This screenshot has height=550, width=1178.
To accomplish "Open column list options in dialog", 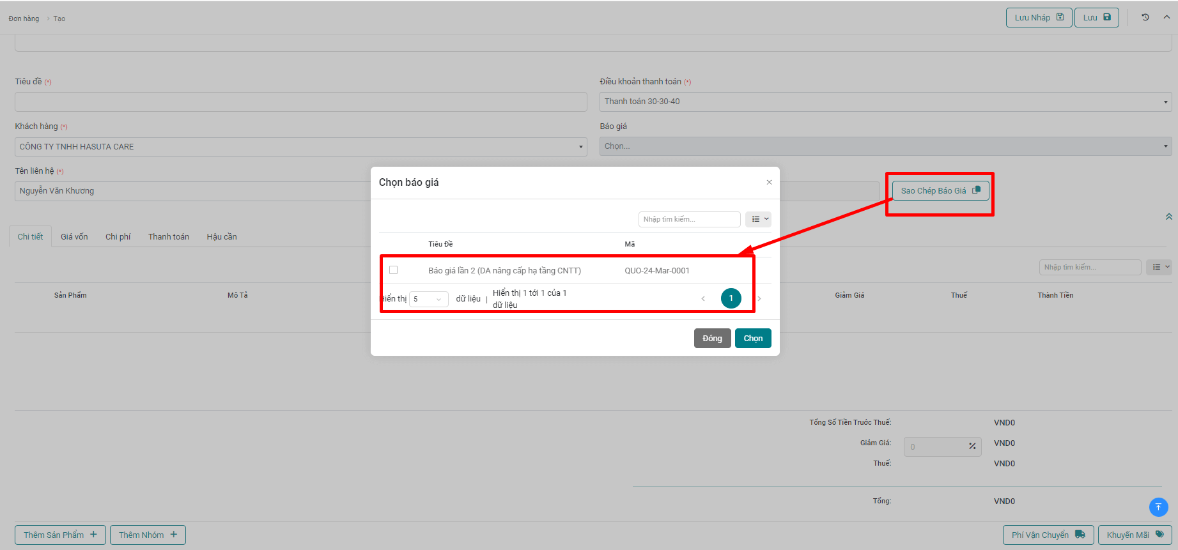I will click(759, 219).
